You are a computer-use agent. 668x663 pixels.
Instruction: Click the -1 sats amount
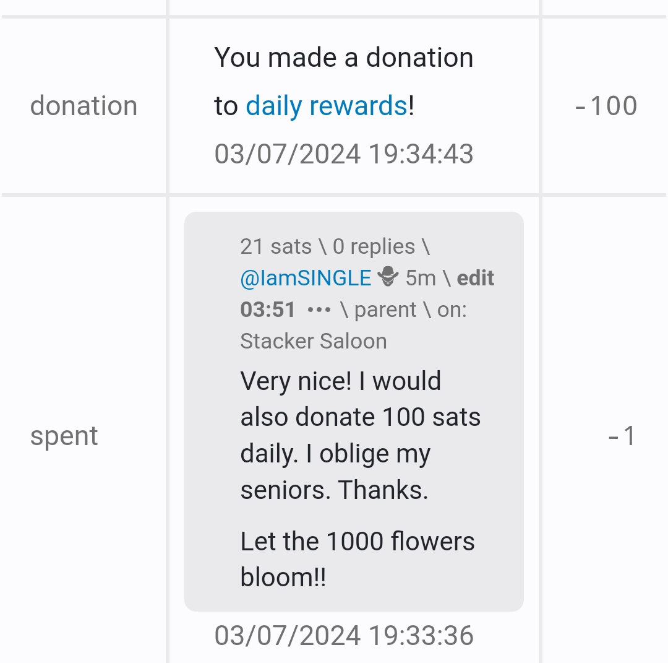(622, 436)
